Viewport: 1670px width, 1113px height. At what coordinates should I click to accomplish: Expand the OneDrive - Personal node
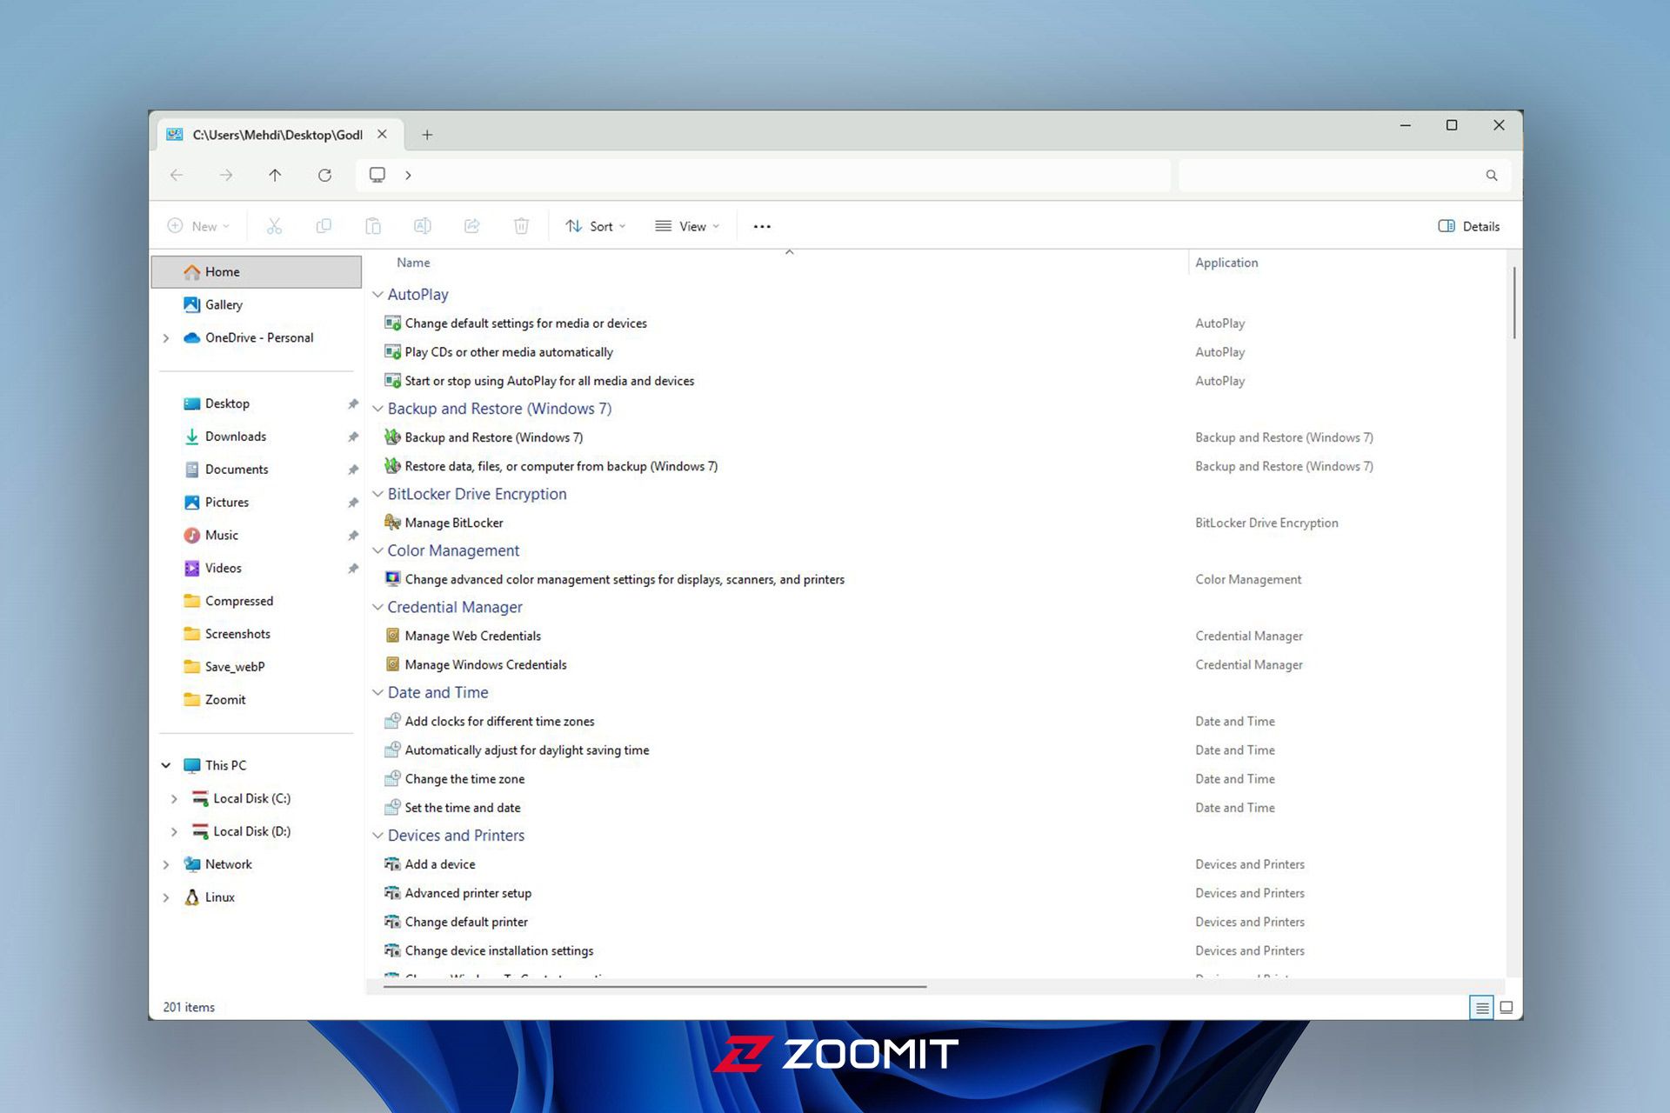(166, 338)
